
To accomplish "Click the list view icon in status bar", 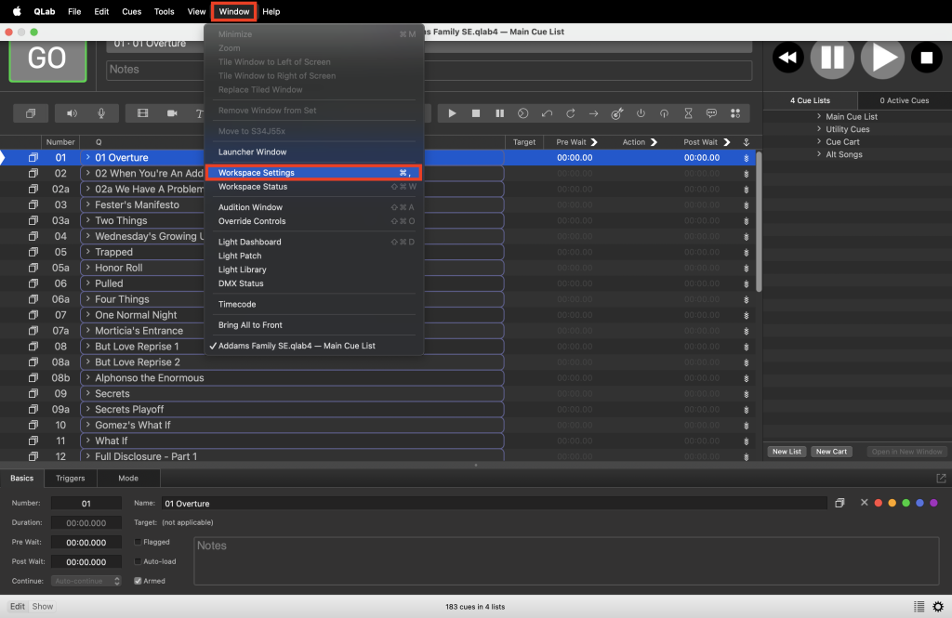I will [x=919, y=607].
